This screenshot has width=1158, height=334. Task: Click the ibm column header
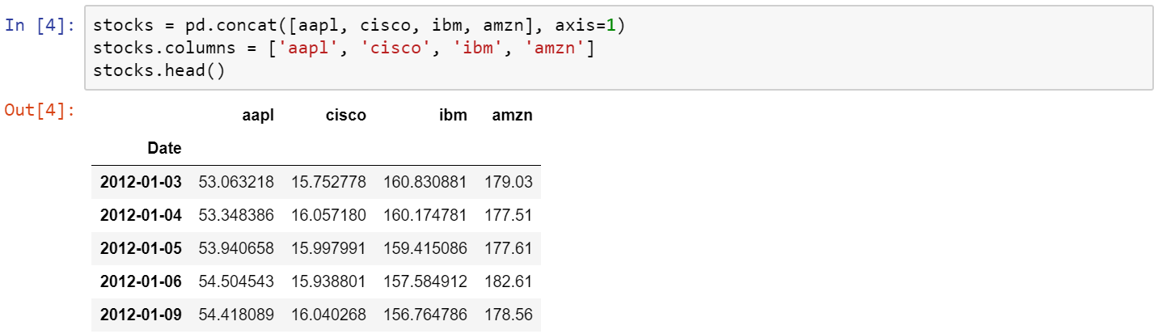(x=453, y=115)
